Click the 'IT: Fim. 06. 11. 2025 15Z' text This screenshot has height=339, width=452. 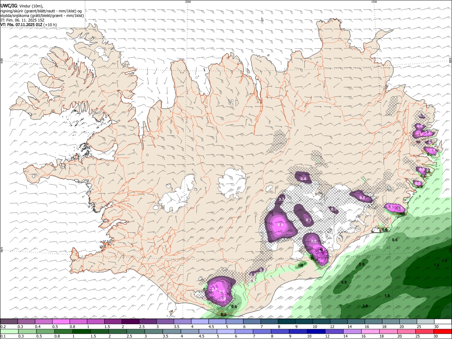pyautogui.click(x=23, y=20)
